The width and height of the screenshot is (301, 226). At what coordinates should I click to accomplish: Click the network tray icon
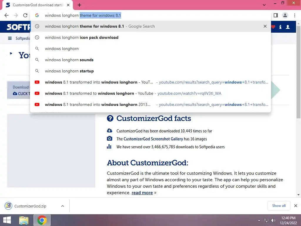click(266, 220)
